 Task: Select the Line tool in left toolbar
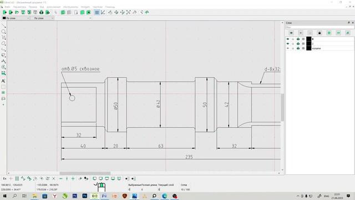click(x=3, y=26)
